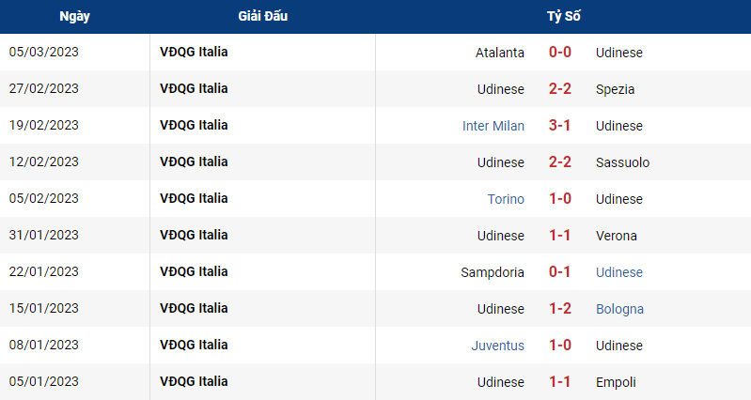Click the Tỷ Số column header

coord(563,16)
